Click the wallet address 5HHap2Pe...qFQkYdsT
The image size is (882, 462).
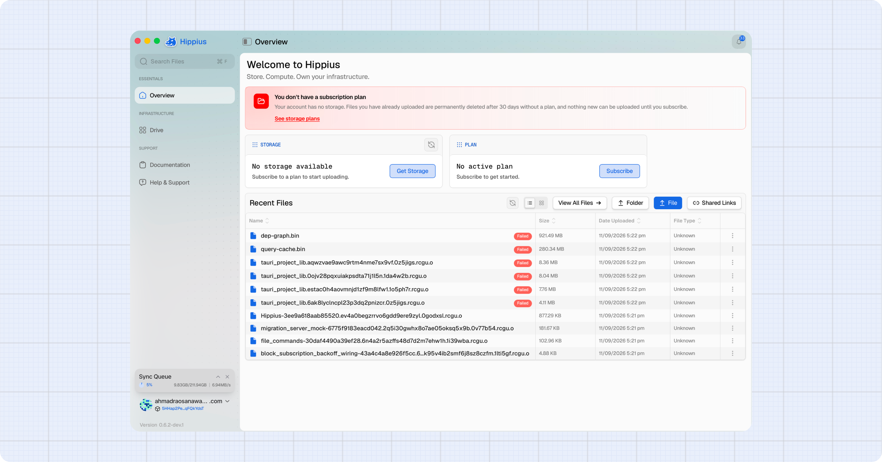[x=183, y=409]
